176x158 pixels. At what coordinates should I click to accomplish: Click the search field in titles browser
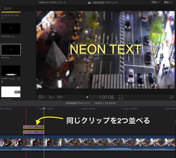click(x=19, y=8)
